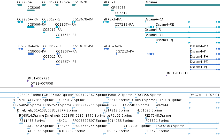220x135 pixels.
Task: Click the CG13678 gene label
Action: tap(80, 2)
